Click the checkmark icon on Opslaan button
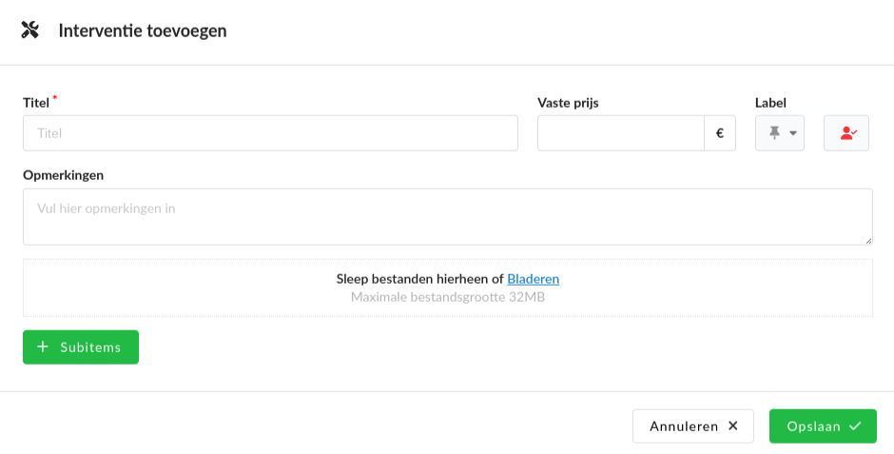Viewport: 894px width, 454px height. click(855, 425)
